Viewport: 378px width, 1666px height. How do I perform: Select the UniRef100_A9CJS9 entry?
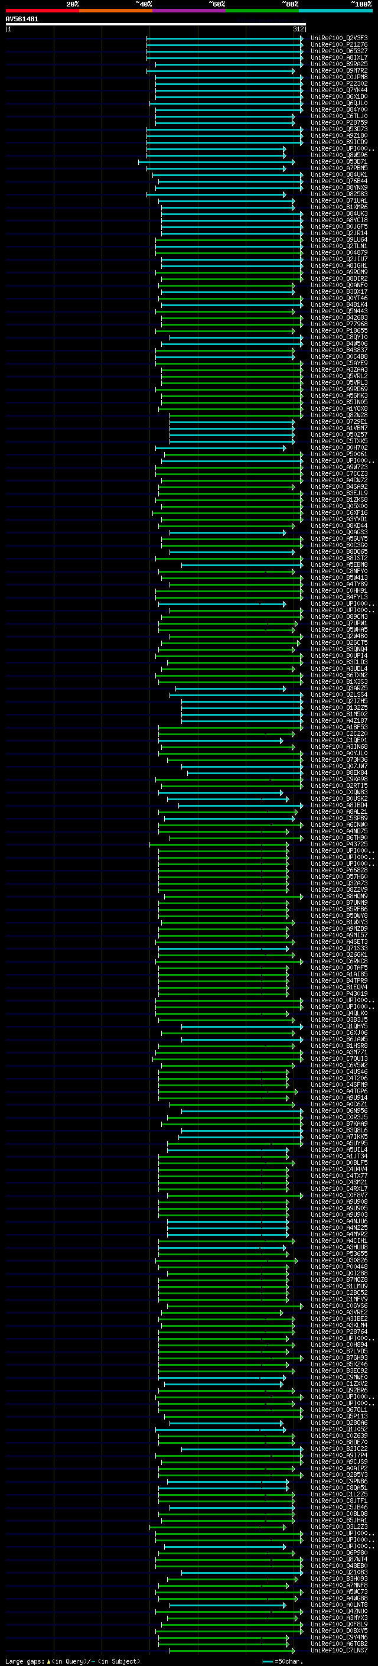click(339, 1462)
